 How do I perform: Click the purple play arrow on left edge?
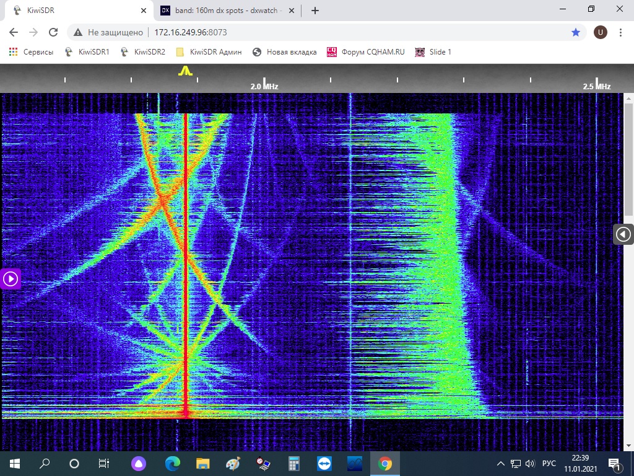point(11,279)
